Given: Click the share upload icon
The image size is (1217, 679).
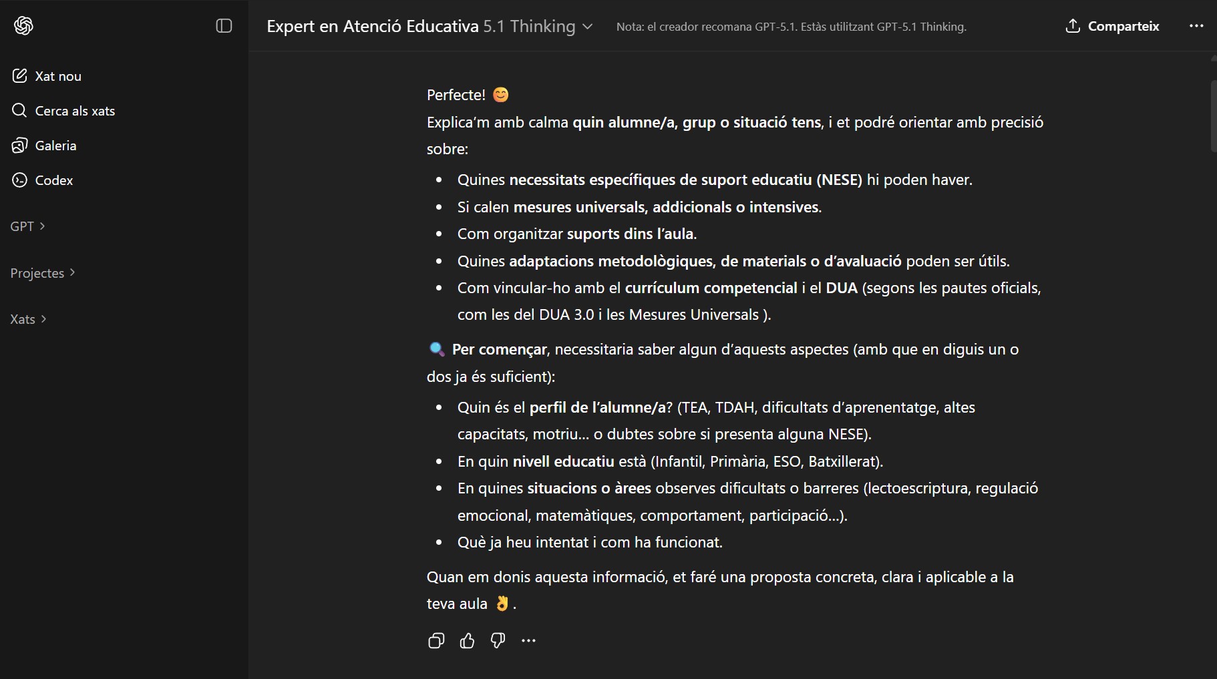Looking at the screenshot, I should pos(1073,26).
